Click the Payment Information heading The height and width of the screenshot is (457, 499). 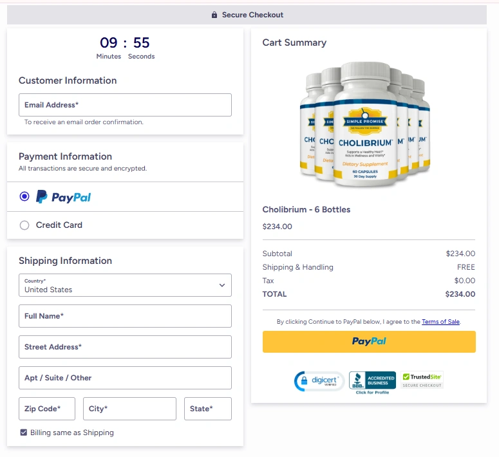(65, 156)
